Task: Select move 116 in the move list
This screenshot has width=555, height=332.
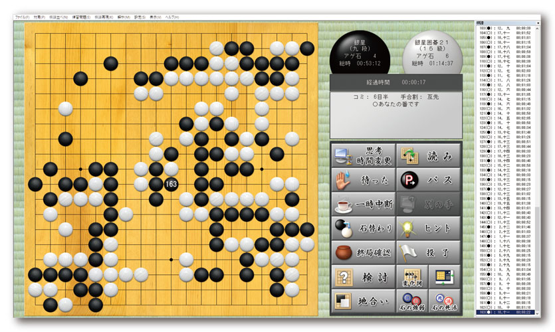Action: coord(505,90)
